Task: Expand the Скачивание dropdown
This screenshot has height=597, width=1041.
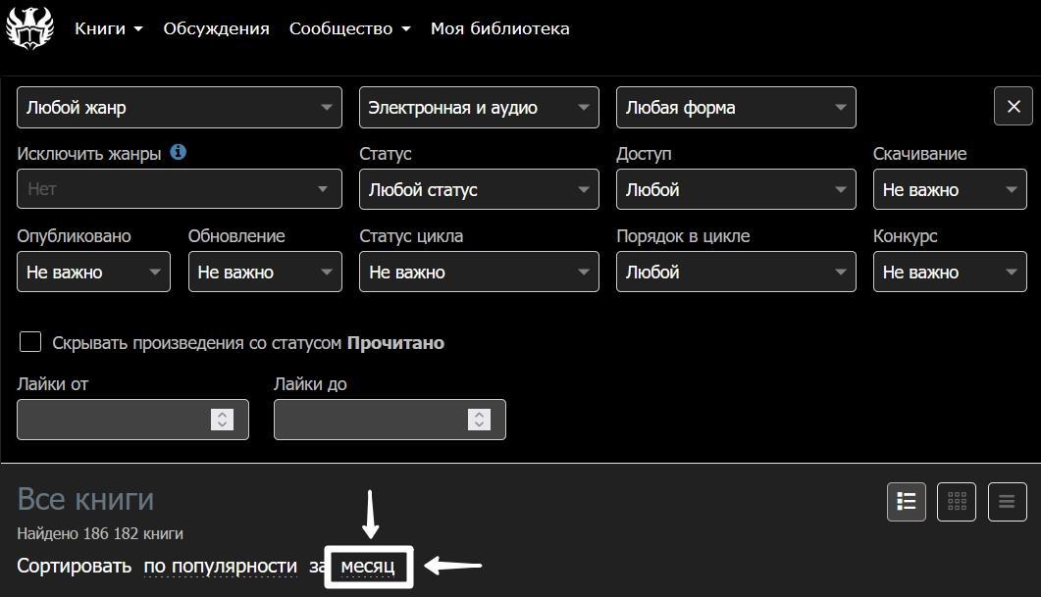Action: point(950,189)
